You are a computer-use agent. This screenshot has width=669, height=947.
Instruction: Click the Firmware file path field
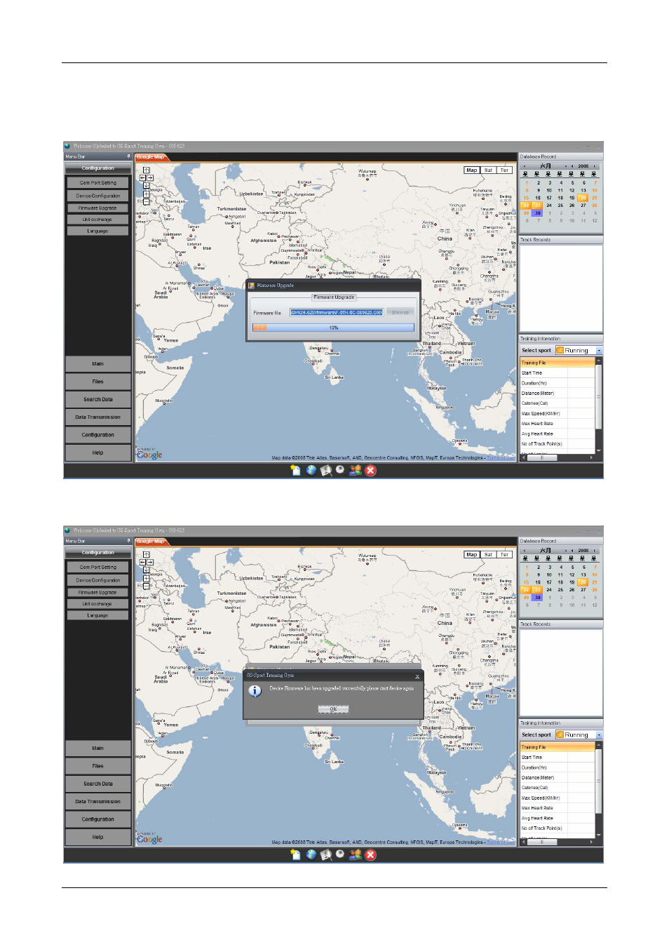coord(337,313)
